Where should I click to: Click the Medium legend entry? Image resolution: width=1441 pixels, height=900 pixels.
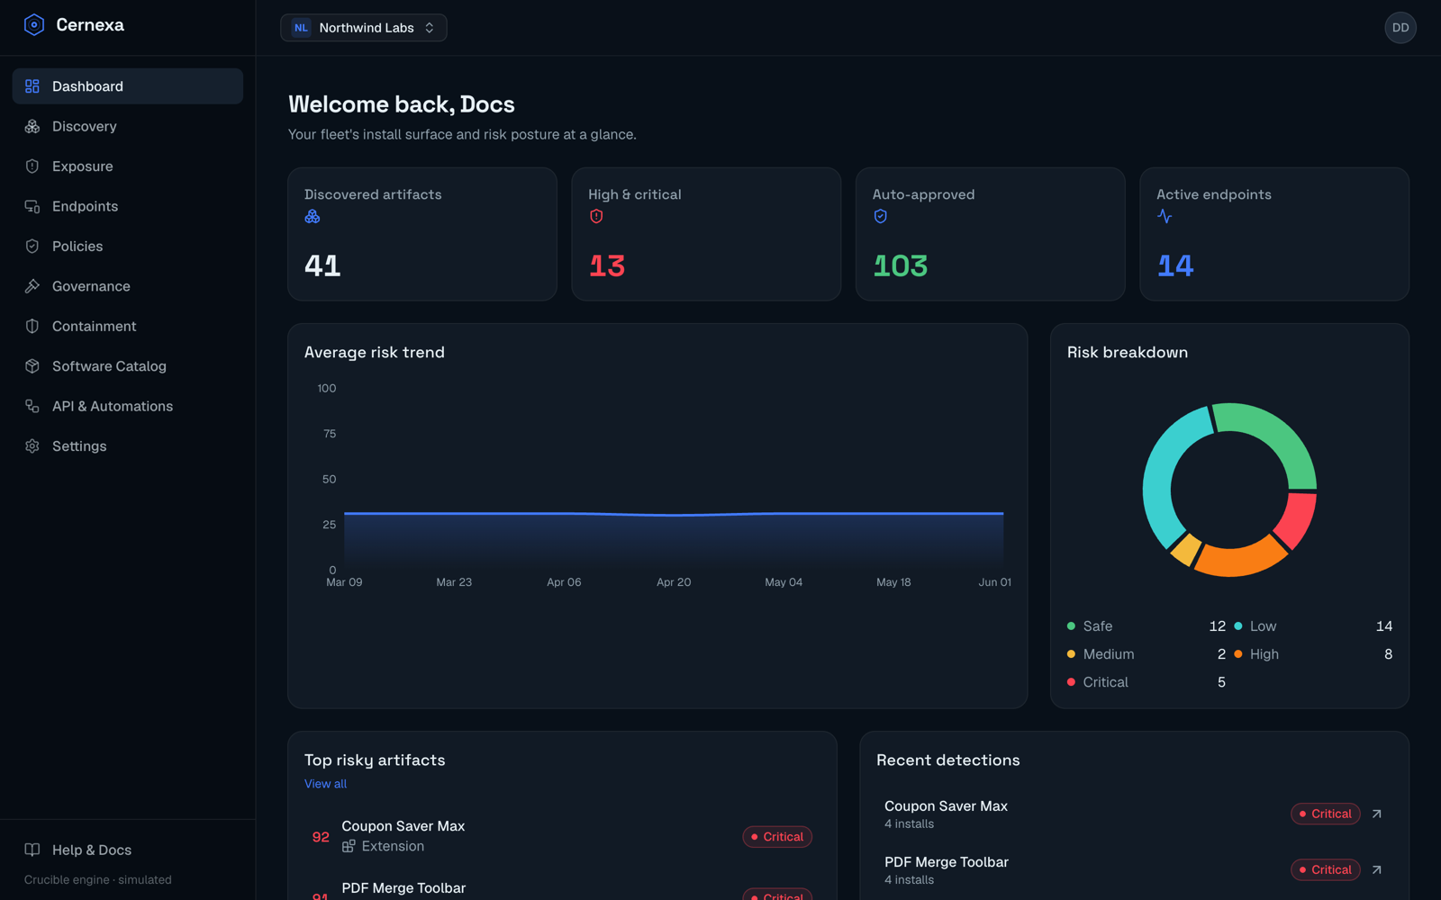[1146, 654]
